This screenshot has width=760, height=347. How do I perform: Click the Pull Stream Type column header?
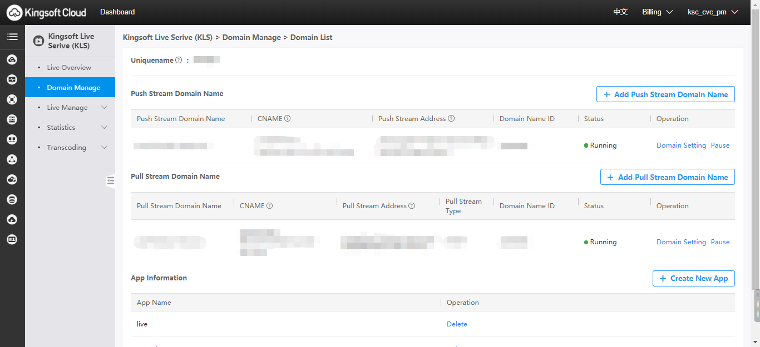point(463,206)
